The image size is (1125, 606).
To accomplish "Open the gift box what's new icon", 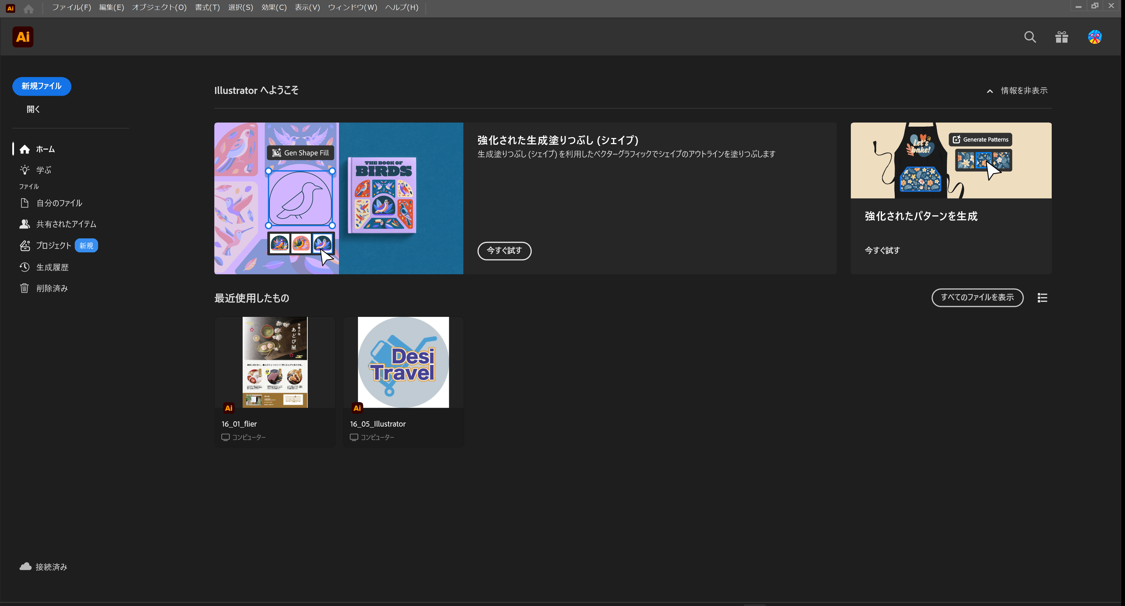I will coord(1062,37).
